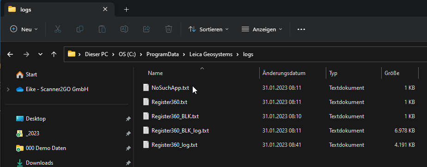Expand chevron after Leica Geosystems in path
This screenshot has height=167, width=427.
click(238, 54)
